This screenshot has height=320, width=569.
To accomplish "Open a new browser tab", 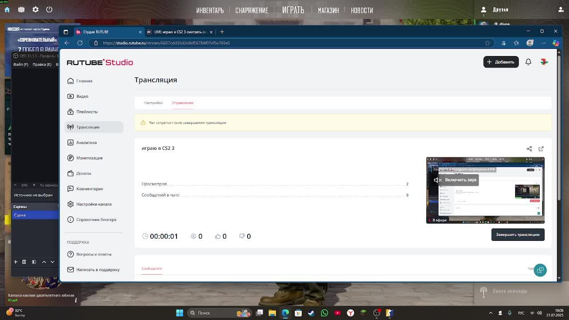I will [x=222, y=32].
